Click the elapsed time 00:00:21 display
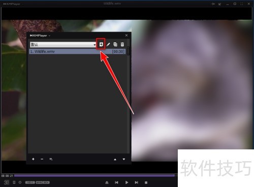The width and height of the screenshot is (254, 187). (x=7, y=176)
